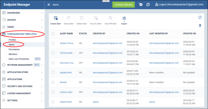Click the user icon beside Logout
The height and width of the screenshot is (109, 208).
pyautogui.click(x=157, y=4)
